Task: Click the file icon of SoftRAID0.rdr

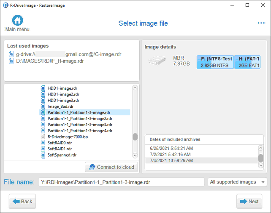Action: pos(43,143)
